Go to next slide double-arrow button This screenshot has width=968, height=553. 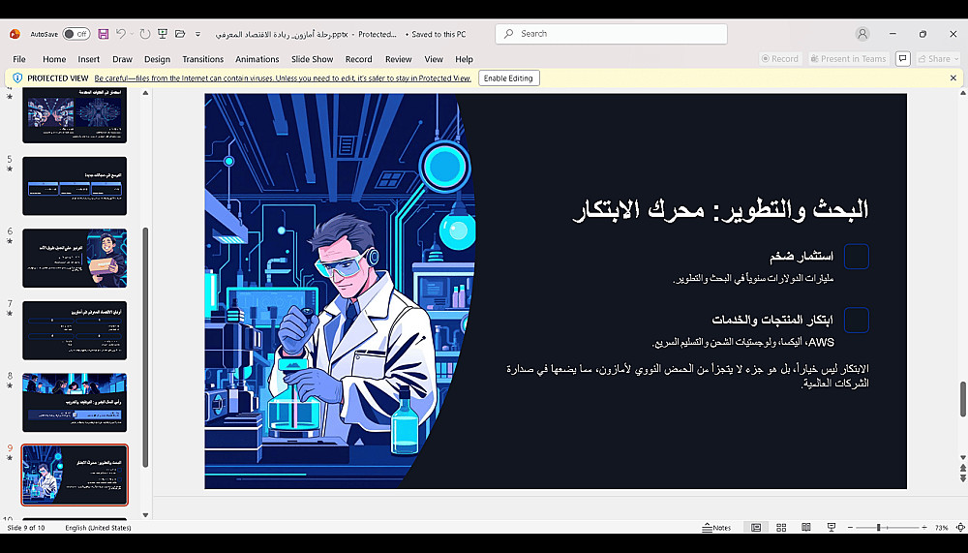click(962, 478)
